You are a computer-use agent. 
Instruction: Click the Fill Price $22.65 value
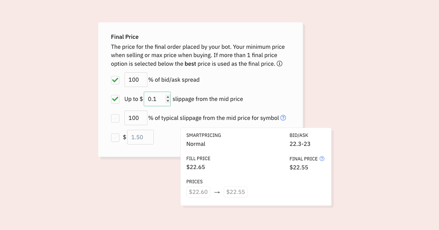click(x=195, y=167)
